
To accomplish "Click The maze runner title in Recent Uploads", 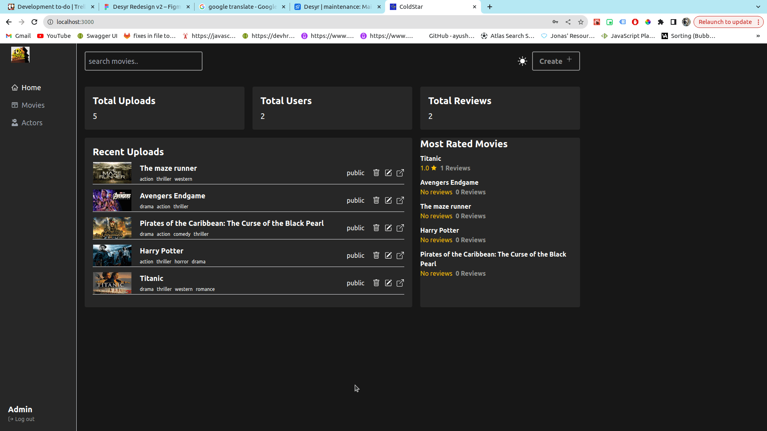I will (168, 168).
